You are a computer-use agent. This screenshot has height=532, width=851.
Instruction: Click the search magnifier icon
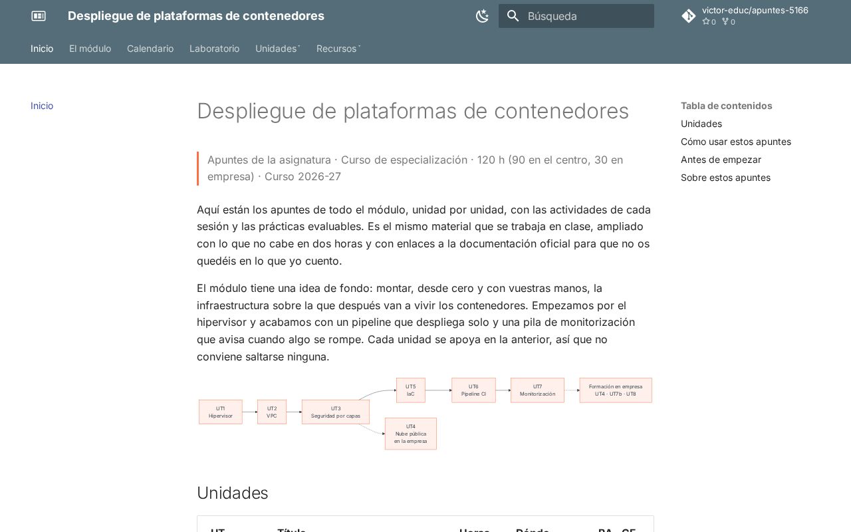(513, 16)
